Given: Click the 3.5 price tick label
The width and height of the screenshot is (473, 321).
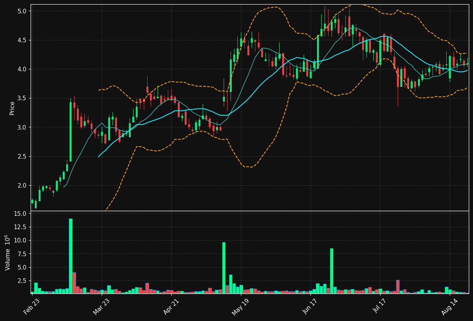Looking at the screenshot, I should coord(22,98).
